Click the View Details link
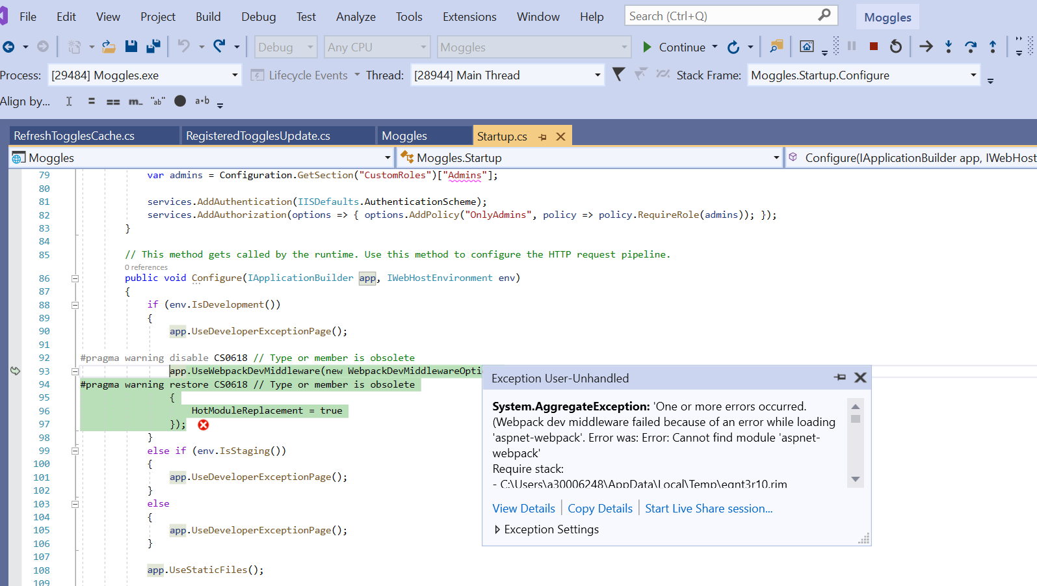 point(524,509)
